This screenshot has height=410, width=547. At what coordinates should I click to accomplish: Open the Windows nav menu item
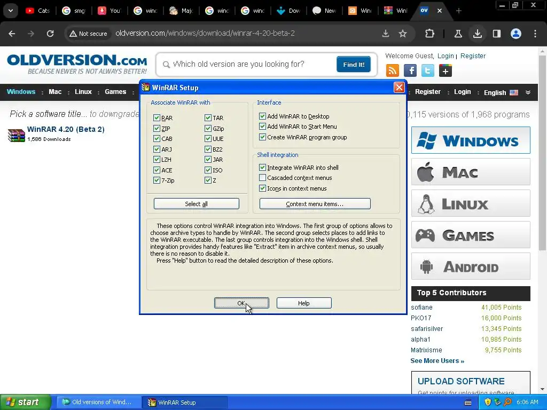(21, 92)
